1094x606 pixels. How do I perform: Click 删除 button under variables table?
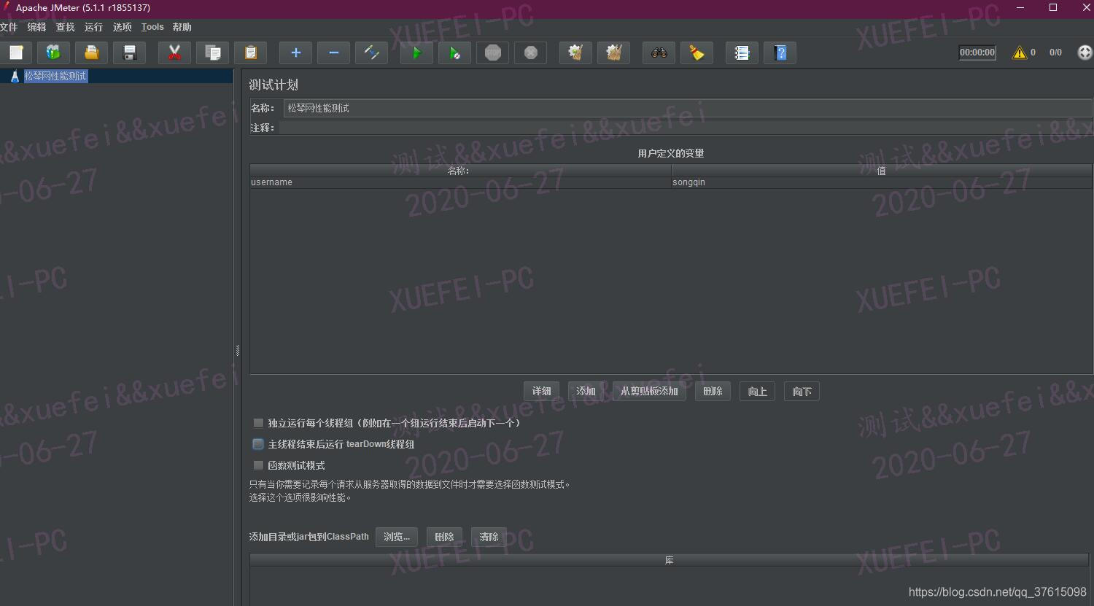pyautogui.click(x=713, y=392)
